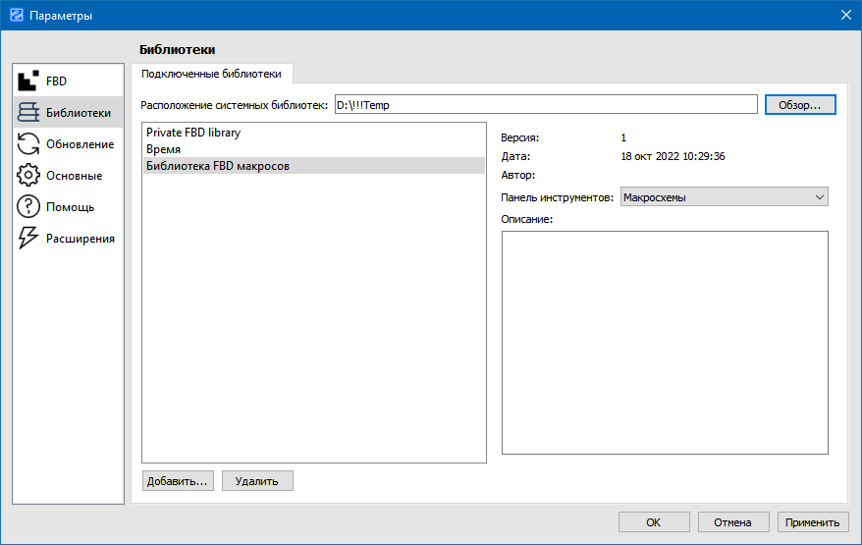
Task: Click the Отмена button
Action: (732, 522)
